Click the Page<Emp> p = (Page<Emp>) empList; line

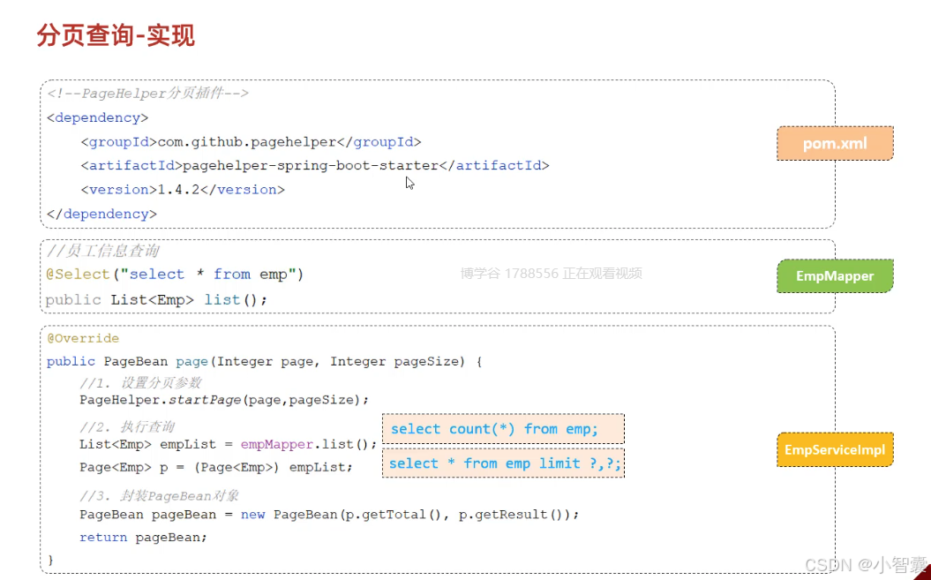[216, 467]
